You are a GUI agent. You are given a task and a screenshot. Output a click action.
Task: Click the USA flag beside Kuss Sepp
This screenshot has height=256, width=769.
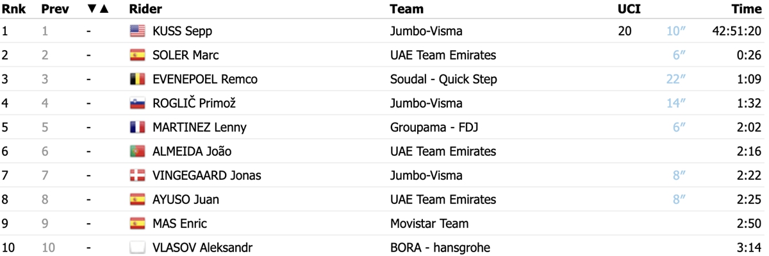coord(137,31)
